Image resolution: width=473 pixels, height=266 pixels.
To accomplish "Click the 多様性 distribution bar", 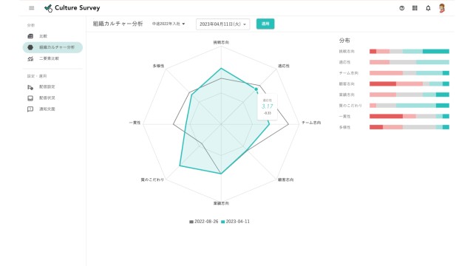I will 409,127.
